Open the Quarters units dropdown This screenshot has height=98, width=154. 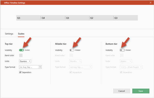(25, 61)
